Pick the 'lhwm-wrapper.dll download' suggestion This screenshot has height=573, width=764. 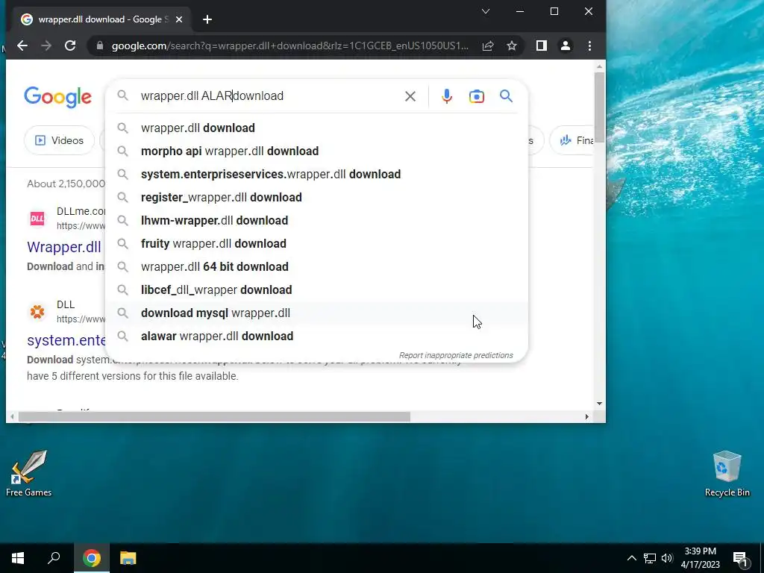pos(316,220)
